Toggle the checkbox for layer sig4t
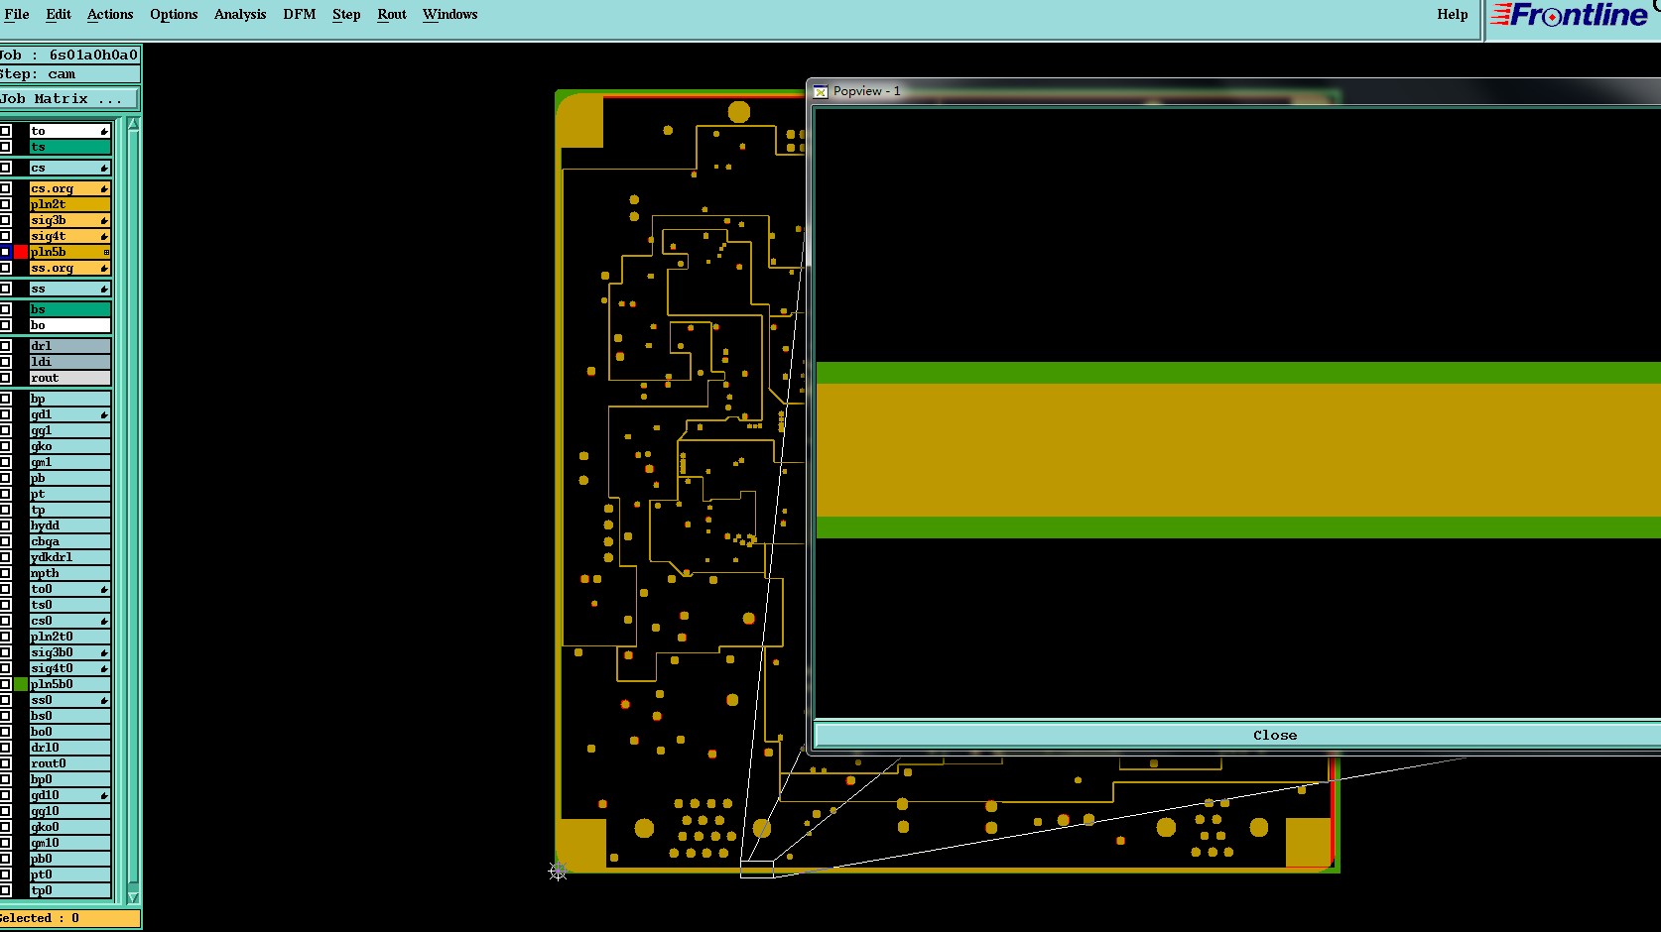 pos(6,236)
